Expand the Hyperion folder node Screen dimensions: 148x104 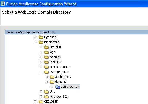(35, 37)
